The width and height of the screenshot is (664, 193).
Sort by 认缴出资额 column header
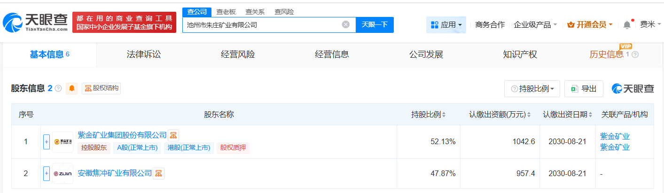coord(500,115)
